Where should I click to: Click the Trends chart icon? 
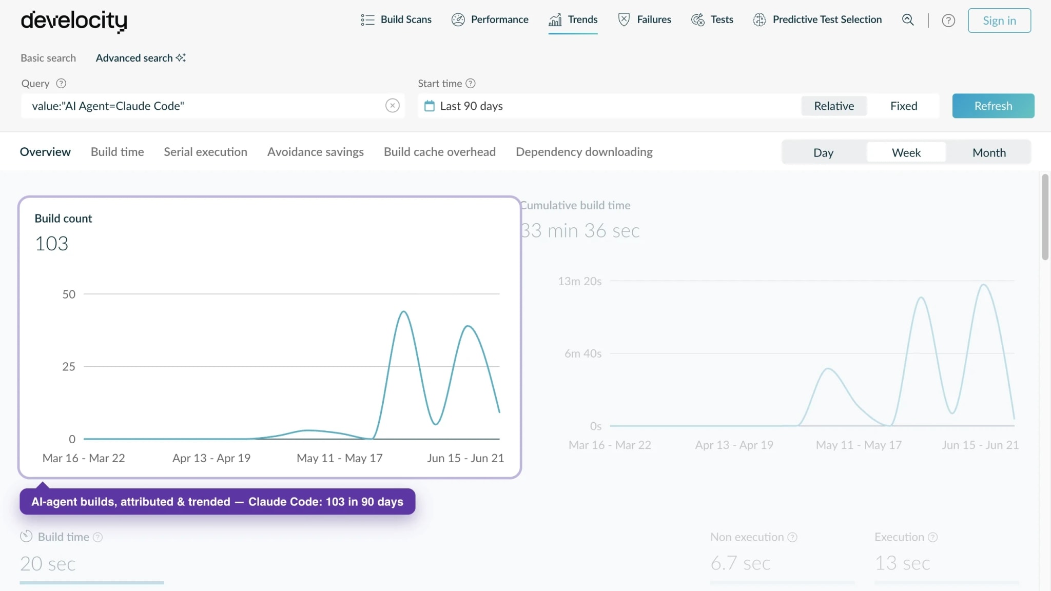555,19
